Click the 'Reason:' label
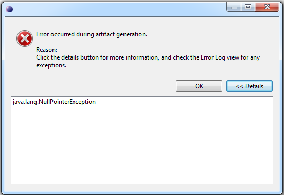Image resolution: width=284 pixels, height=195 pixels. click(x=46, y=50)
